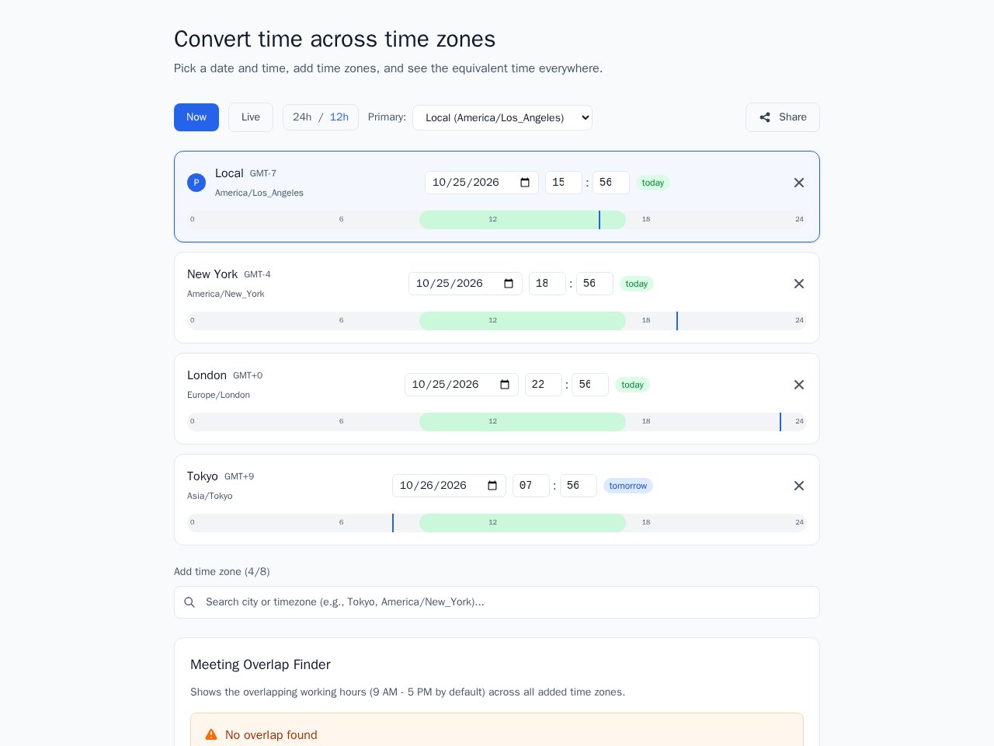
Task: Click the 'Europe/London' label
Action: point(218,395)
